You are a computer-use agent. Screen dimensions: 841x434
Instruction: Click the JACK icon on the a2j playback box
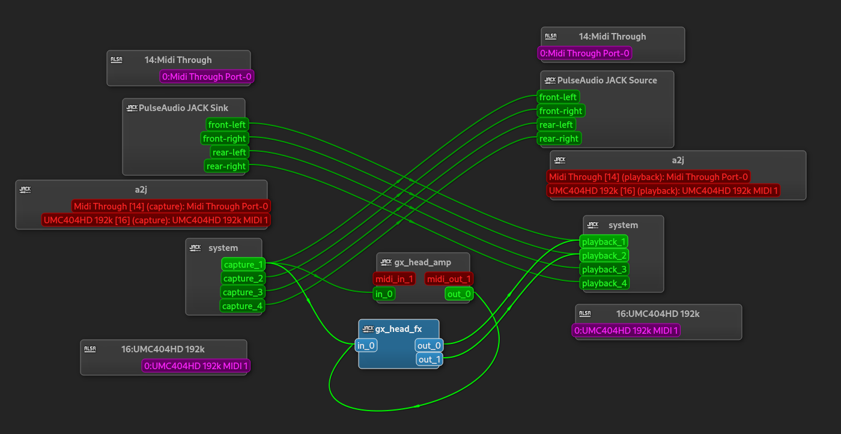(560, 160)
